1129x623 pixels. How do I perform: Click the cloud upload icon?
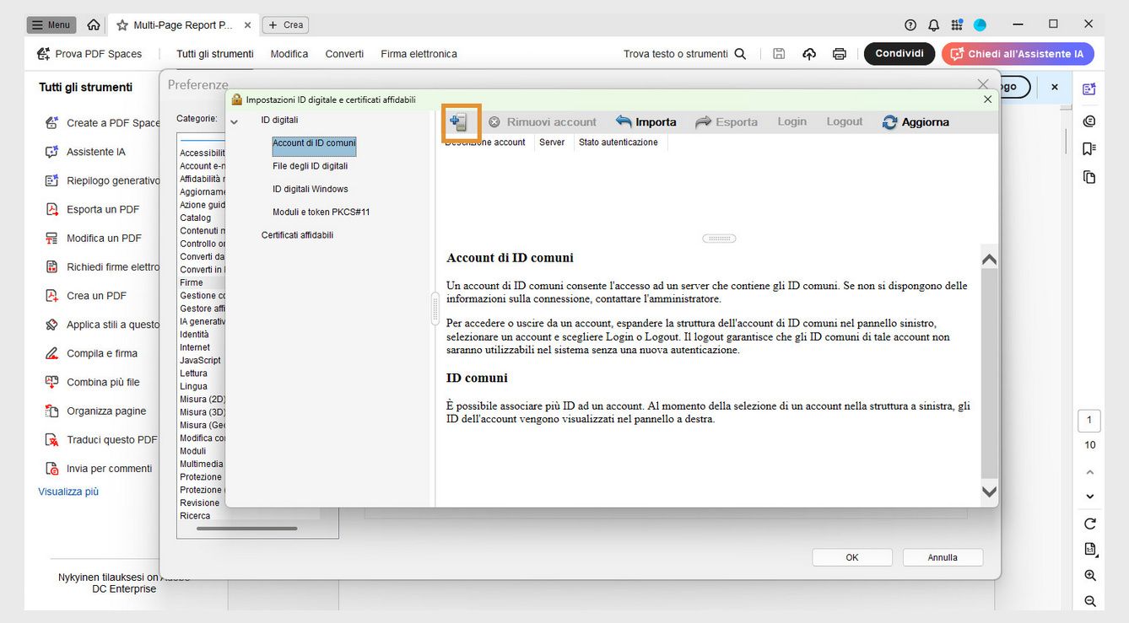click(x=809, y=53)
